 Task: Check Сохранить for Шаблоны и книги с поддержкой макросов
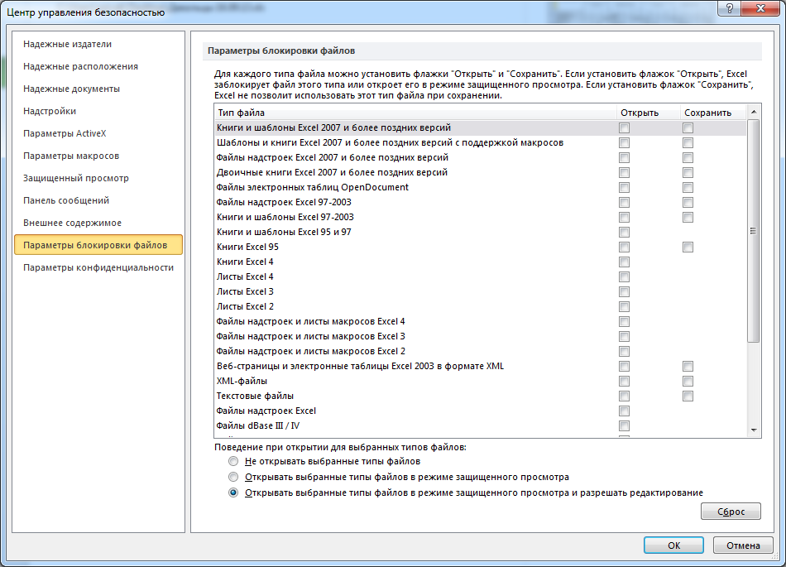click(x=688, y=143)
